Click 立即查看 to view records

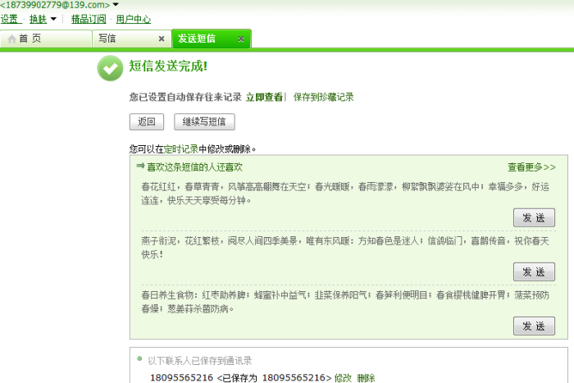264,97
